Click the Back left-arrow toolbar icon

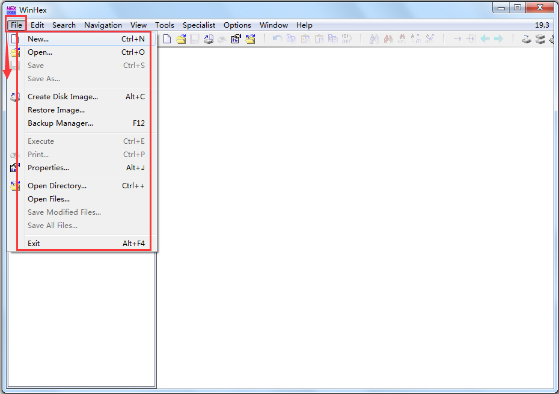click(x=485, y=39)
